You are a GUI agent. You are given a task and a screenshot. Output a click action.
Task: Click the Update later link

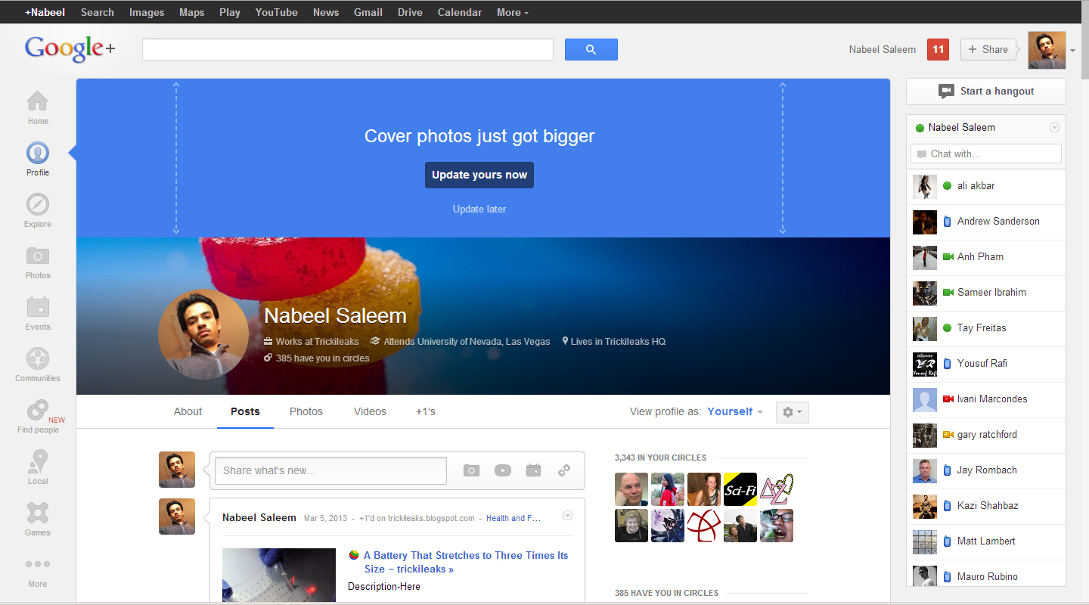click(x=479, y=209)
